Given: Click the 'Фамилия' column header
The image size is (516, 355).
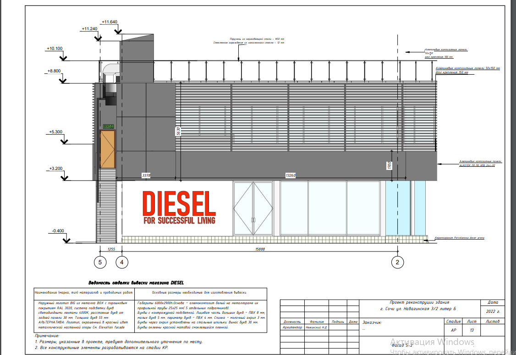Looking at the screenshot, I should [317, 322].
